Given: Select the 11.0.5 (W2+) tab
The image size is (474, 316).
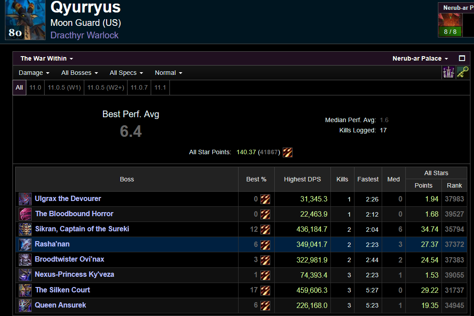Looking at the screenshot, I should pos(106,88).
